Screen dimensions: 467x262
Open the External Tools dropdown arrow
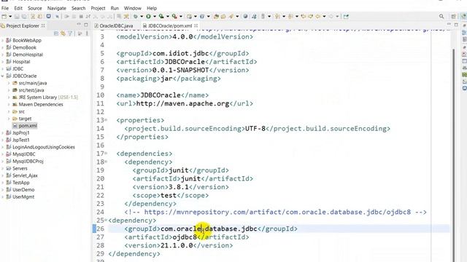(x=180, y=17)
